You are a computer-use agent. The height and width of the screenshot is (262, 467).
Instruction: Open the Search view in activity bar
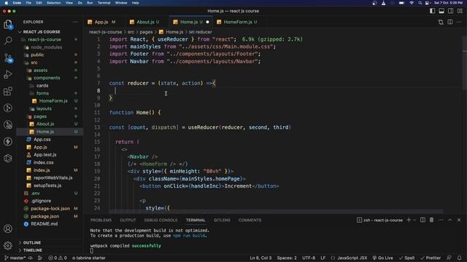(x=8, y=41)
